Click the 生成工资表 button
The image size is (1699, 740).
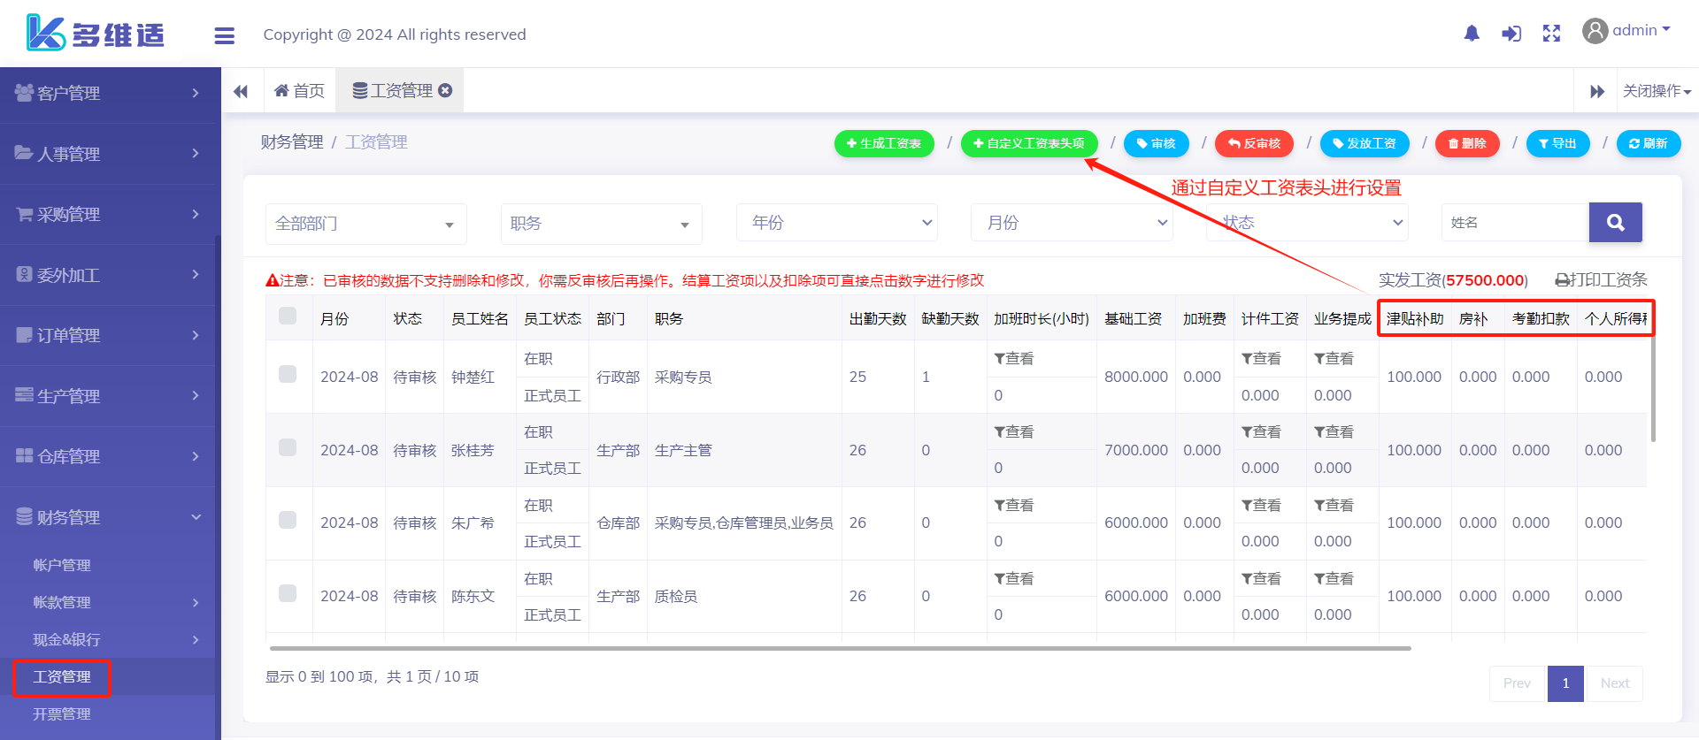tap(883, 143)
